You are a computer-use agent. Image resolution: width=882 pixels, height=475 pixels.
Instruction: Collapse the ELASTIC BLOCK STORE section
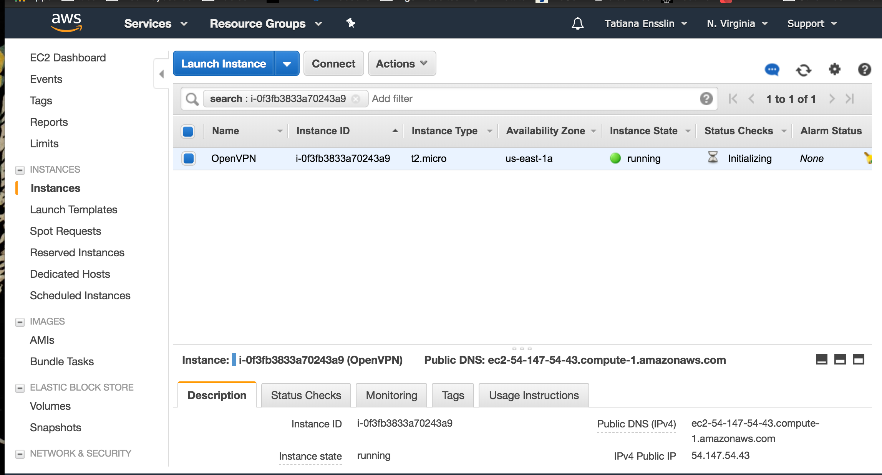coord(20,388)
